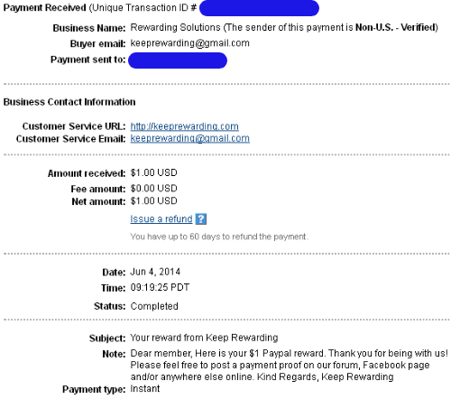Click the Dear member note text
451x399 pixels.
289,365
